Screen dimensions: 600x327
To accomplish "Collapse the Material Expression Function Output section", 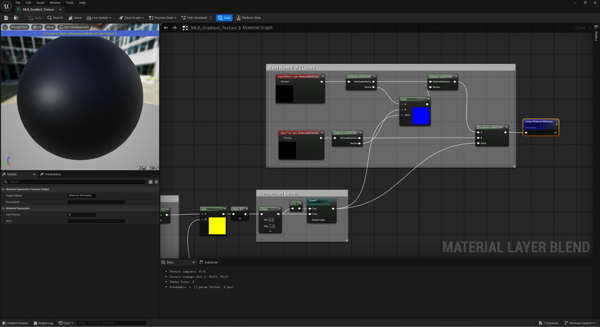I will point(3,189).
